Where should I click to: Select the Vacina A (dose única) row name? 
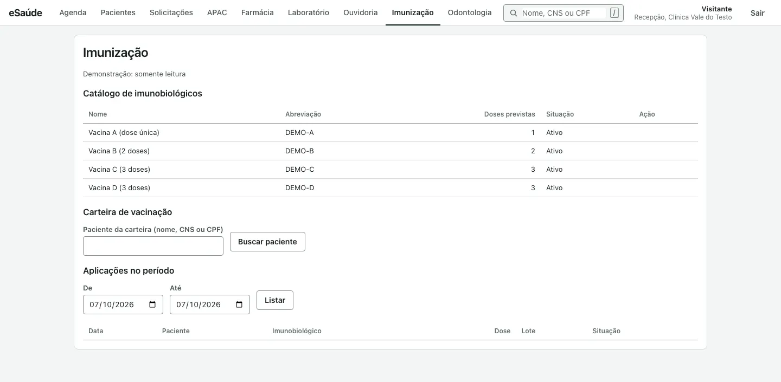click(x=124, y=133)
